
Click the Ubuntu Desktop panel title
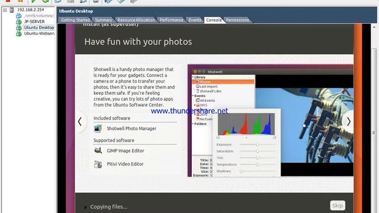click(76, 11)
